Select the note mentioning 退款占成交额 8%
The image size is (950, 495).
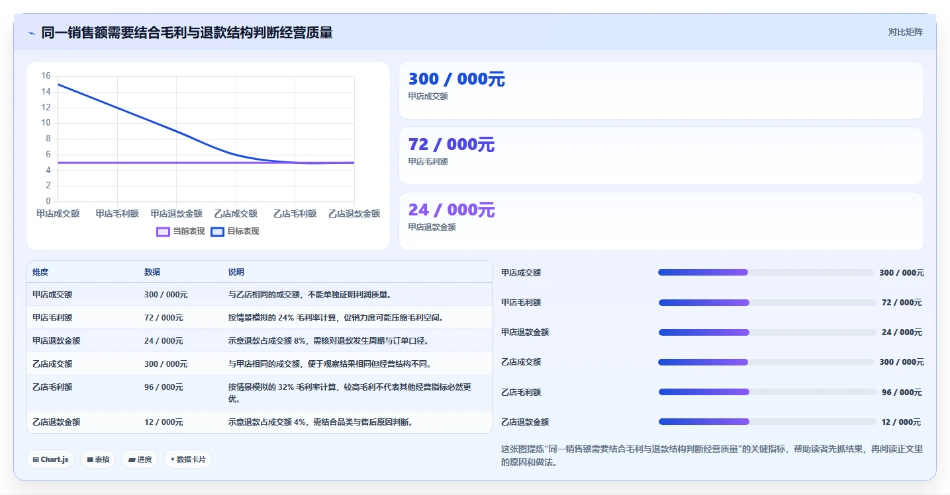[328, 341]
